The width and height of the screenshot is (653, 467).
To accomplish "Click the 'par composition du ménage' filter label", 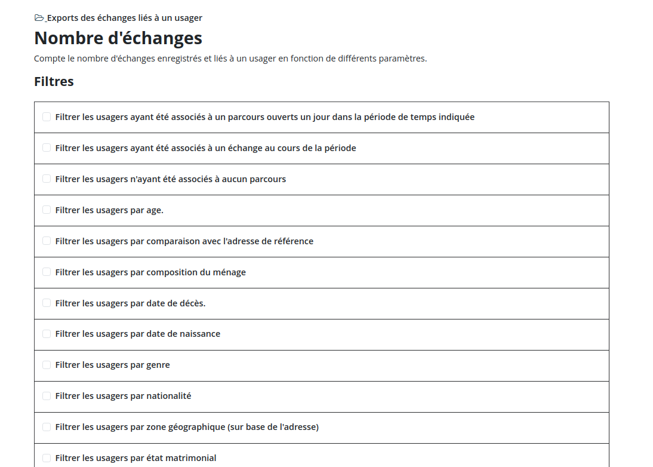I will [150, 272].
